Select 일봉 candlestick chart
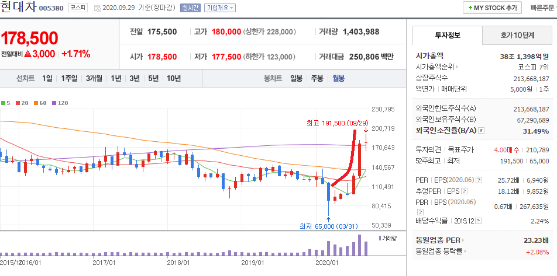The height and width of the screenshot is (276, 557). [296, 78]
